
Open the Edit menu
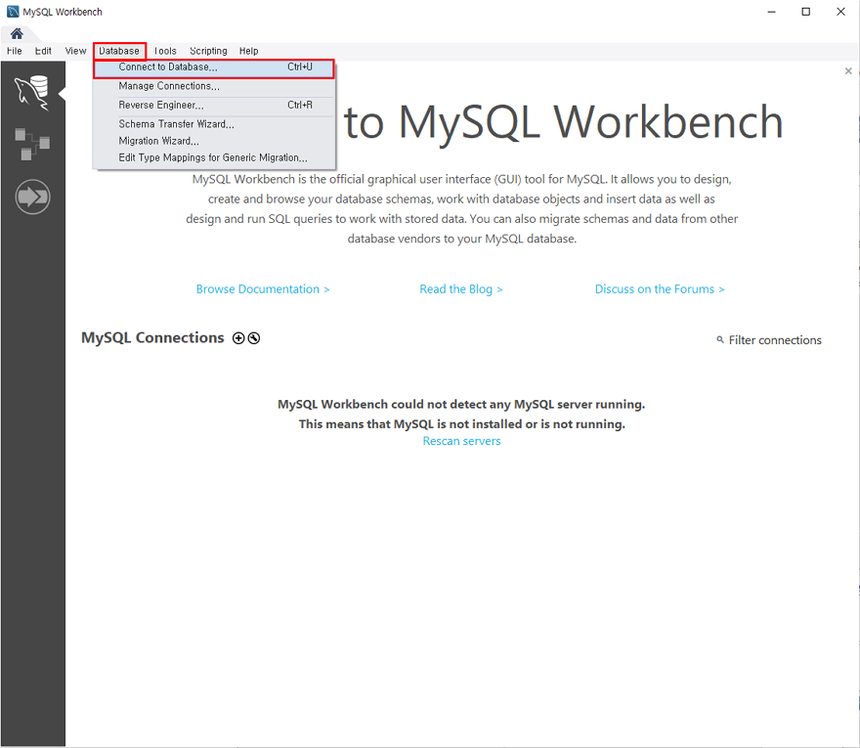pos(43,51)
